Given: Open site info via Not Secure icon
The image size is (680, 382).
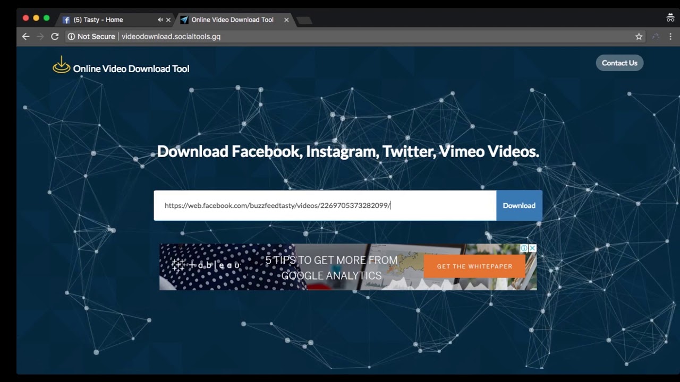Looking at the screenshot, I should coord(71,37).
